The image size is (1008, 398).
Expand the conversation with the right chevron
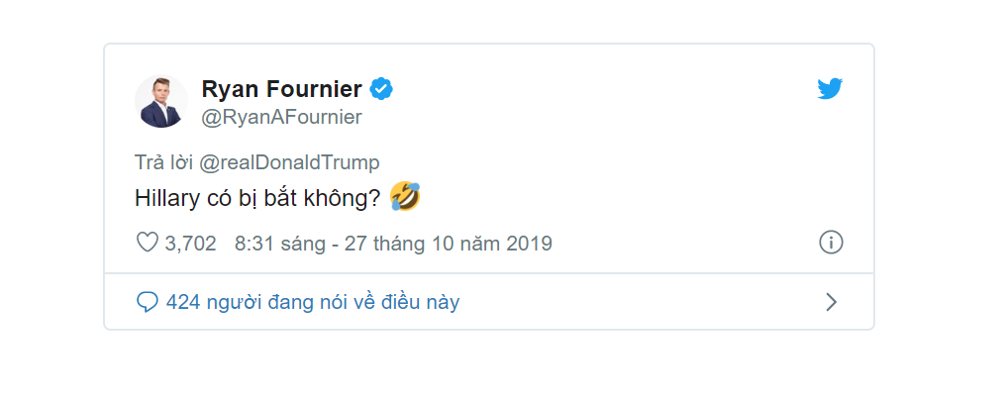[831, 302]
